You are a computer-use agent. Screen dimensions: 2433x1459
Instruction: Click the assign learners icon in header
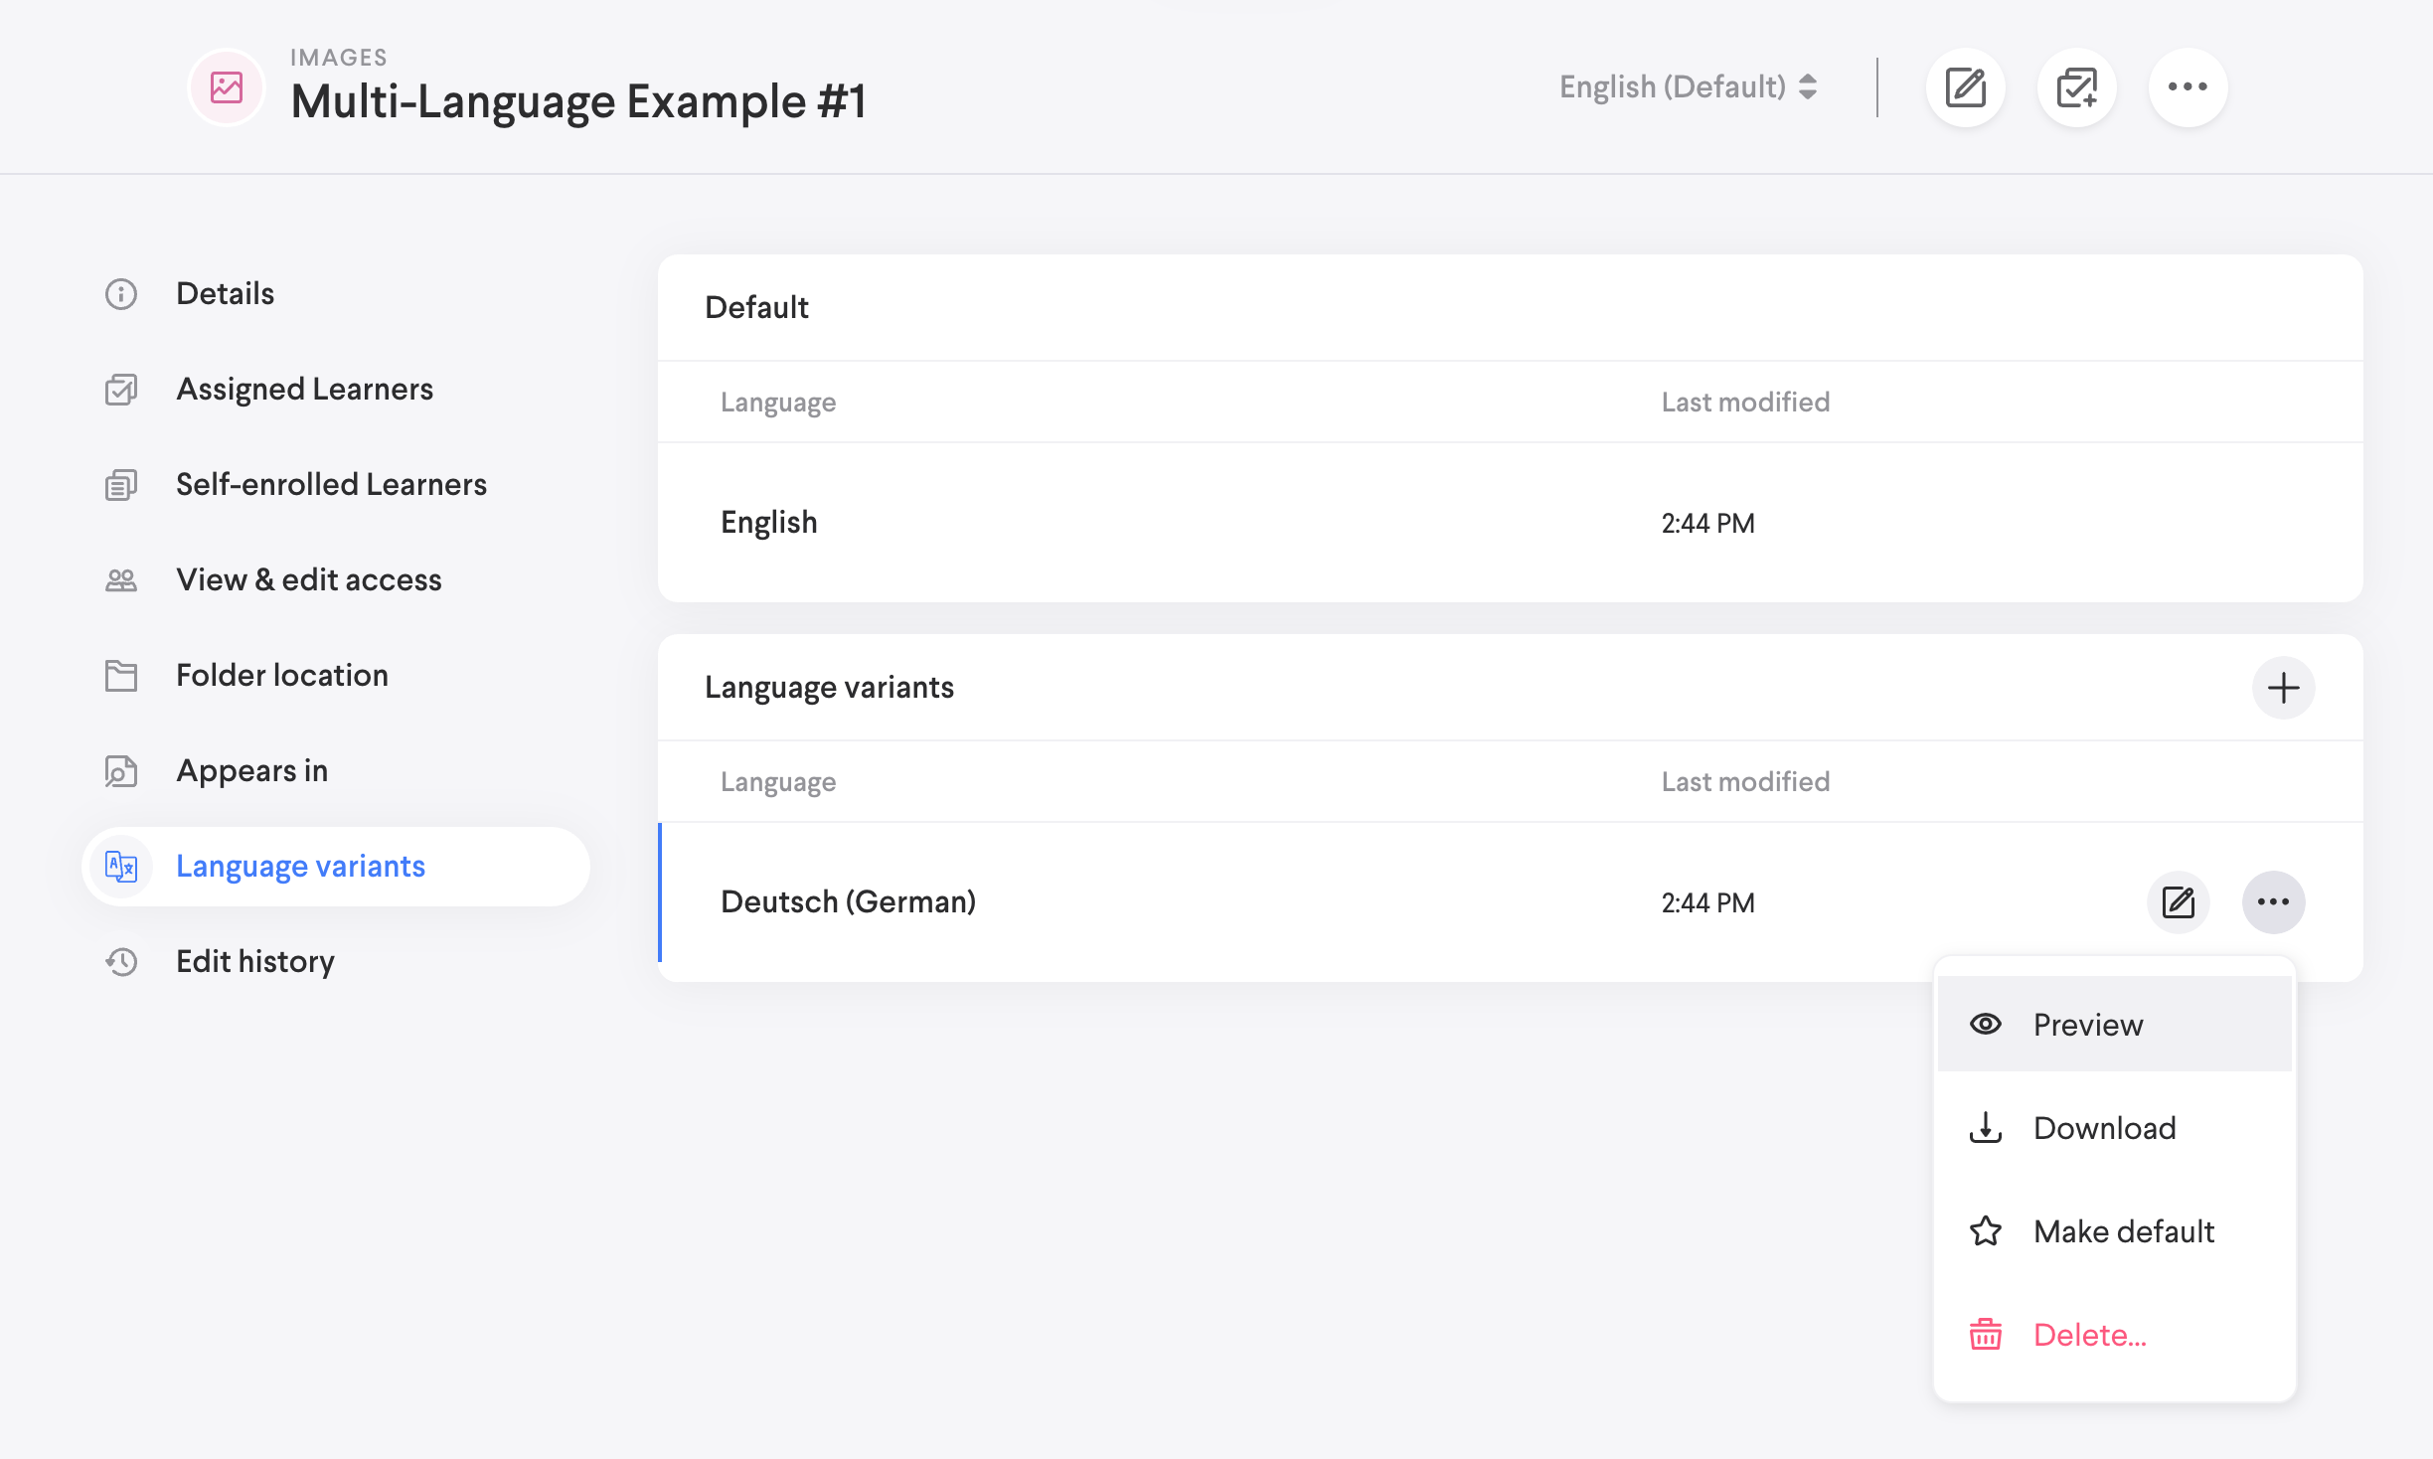pos(2076,87)
